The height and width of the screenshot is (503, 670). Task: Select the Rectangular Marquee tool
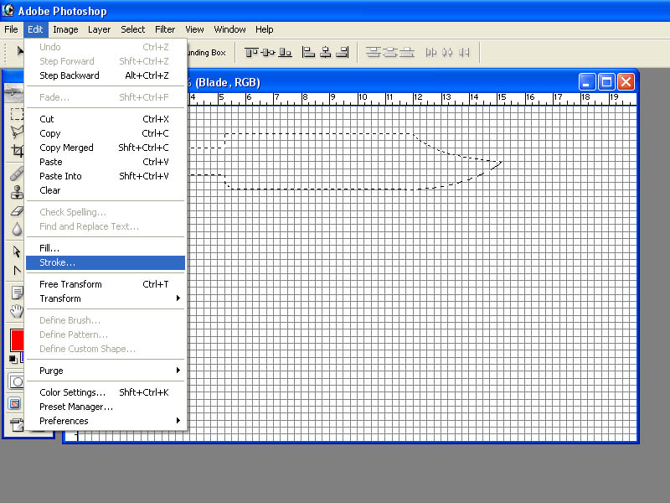[x=17, y=114]
